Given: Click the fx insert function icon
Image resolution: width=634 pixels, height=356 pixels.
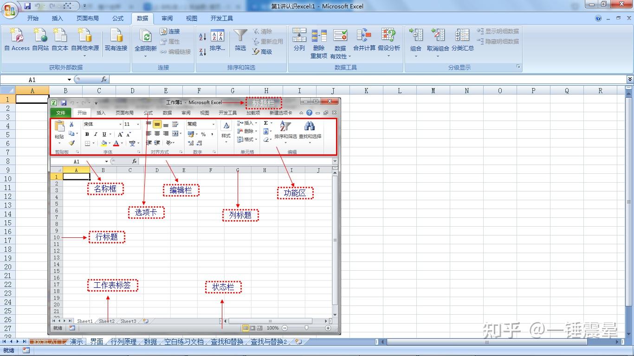Looking at the screenshot, I should tap(104, 80).
